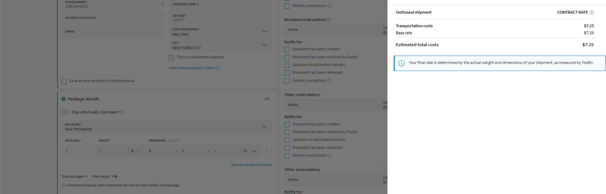Check second Shipment has been received by FedEx
The width and height of the screenshot is (606, 194).
287,132
